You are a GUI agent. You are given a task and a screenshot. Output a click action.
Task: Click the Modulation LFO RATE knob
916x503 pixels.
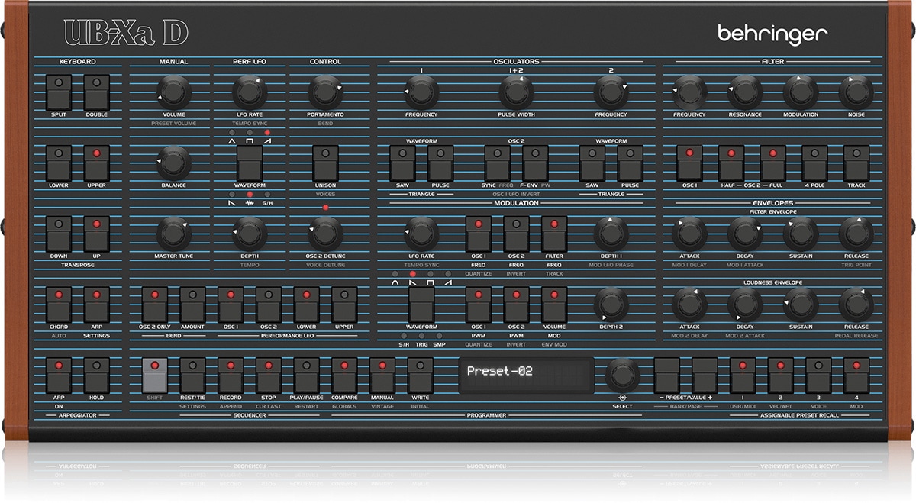coord(421,232)
